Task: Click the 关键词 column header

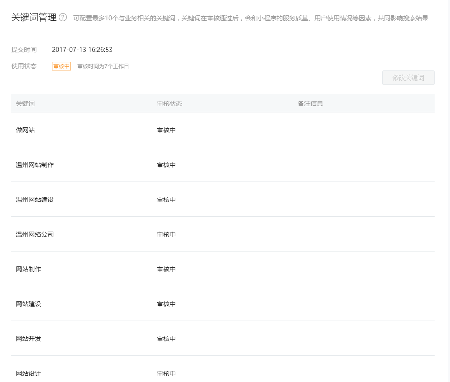Action: (x=25, y=103)
